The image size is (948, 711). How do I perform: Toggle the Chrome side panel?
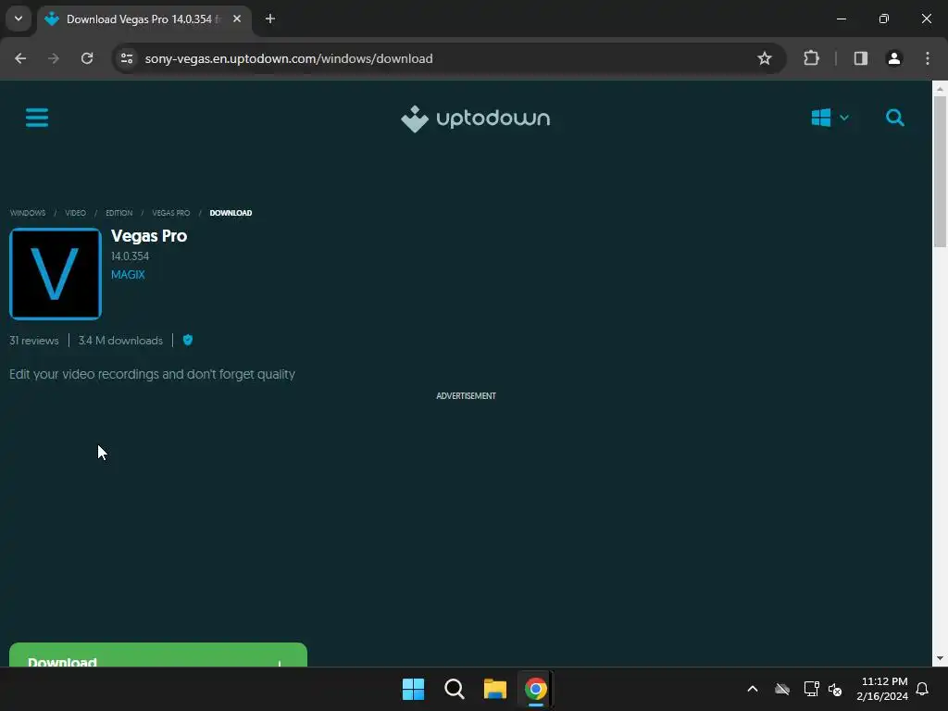(860, 58)
